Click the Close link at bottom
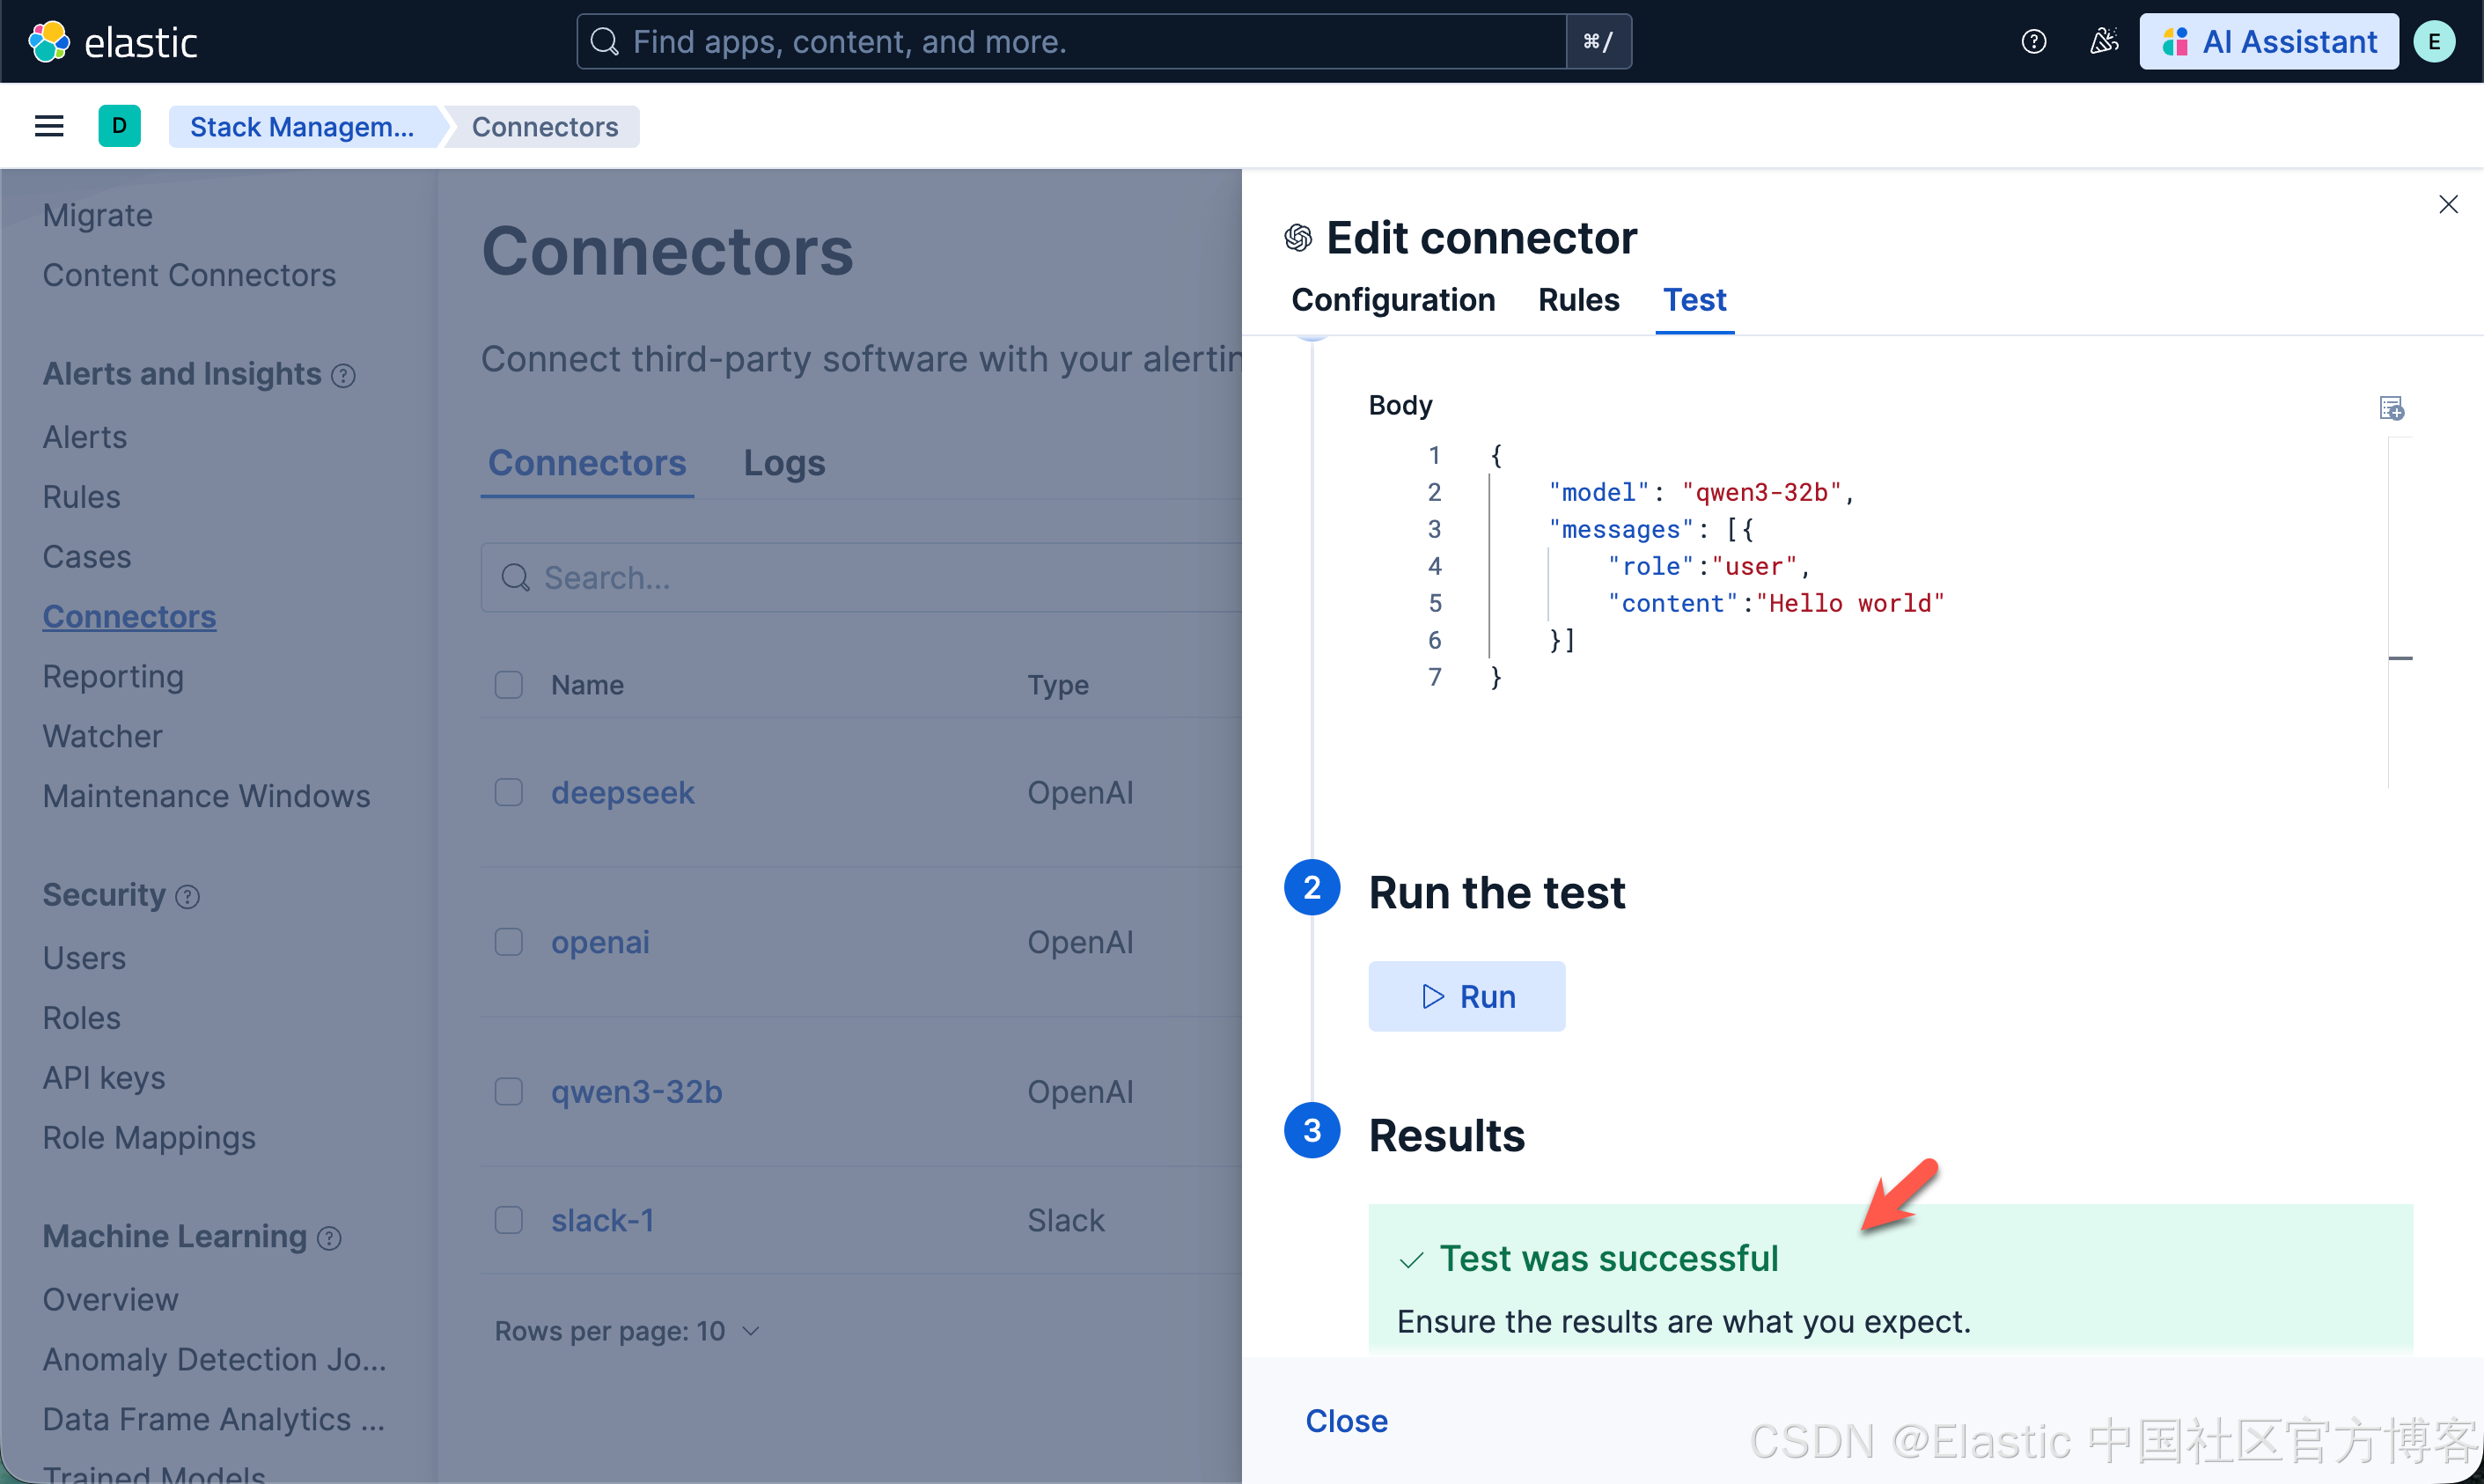This screenshot has height=1484, width=2484. click(x=1346, y=1421)
